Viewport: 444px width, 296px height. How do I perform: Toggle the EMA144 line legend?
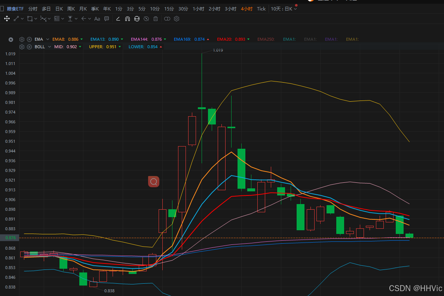click(x=148, y=39)
